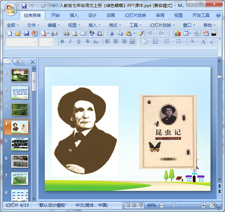Select the format painter brush
The height and width of the screenshot is (212, 225).
coord(141,33)
